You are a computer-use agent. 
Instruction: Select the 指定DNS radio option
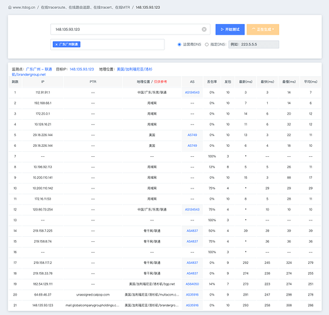(x=207, y=45)
